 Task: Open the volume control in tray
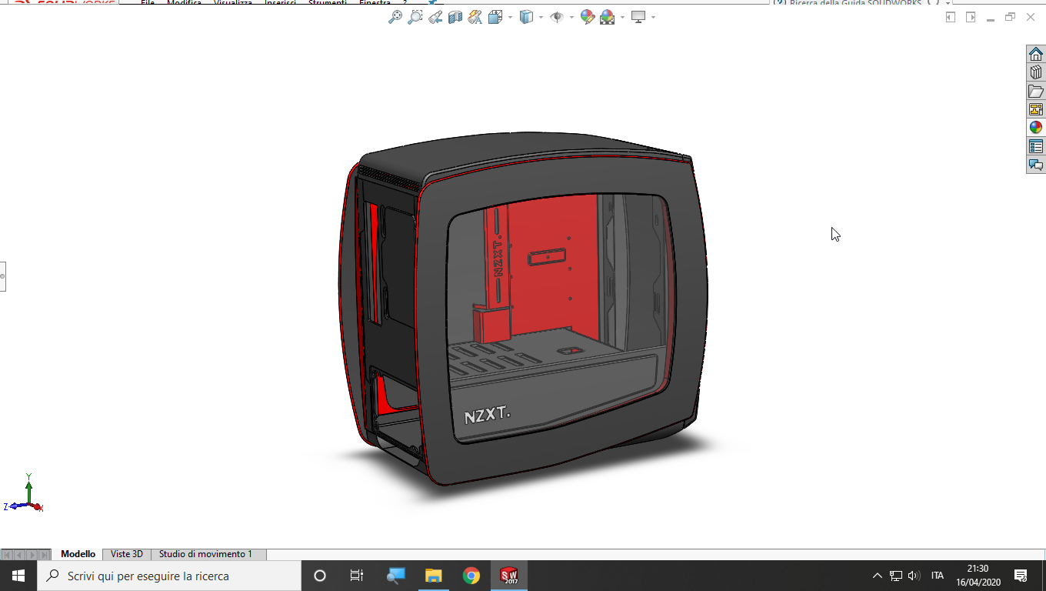914,576
